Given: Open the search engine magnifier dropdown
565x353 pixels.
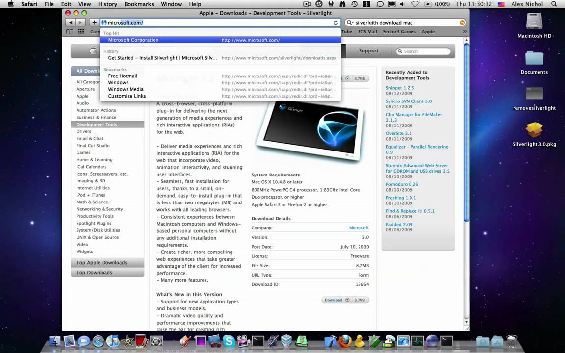Looking at the screenshot, I should [x=350, y=23].
